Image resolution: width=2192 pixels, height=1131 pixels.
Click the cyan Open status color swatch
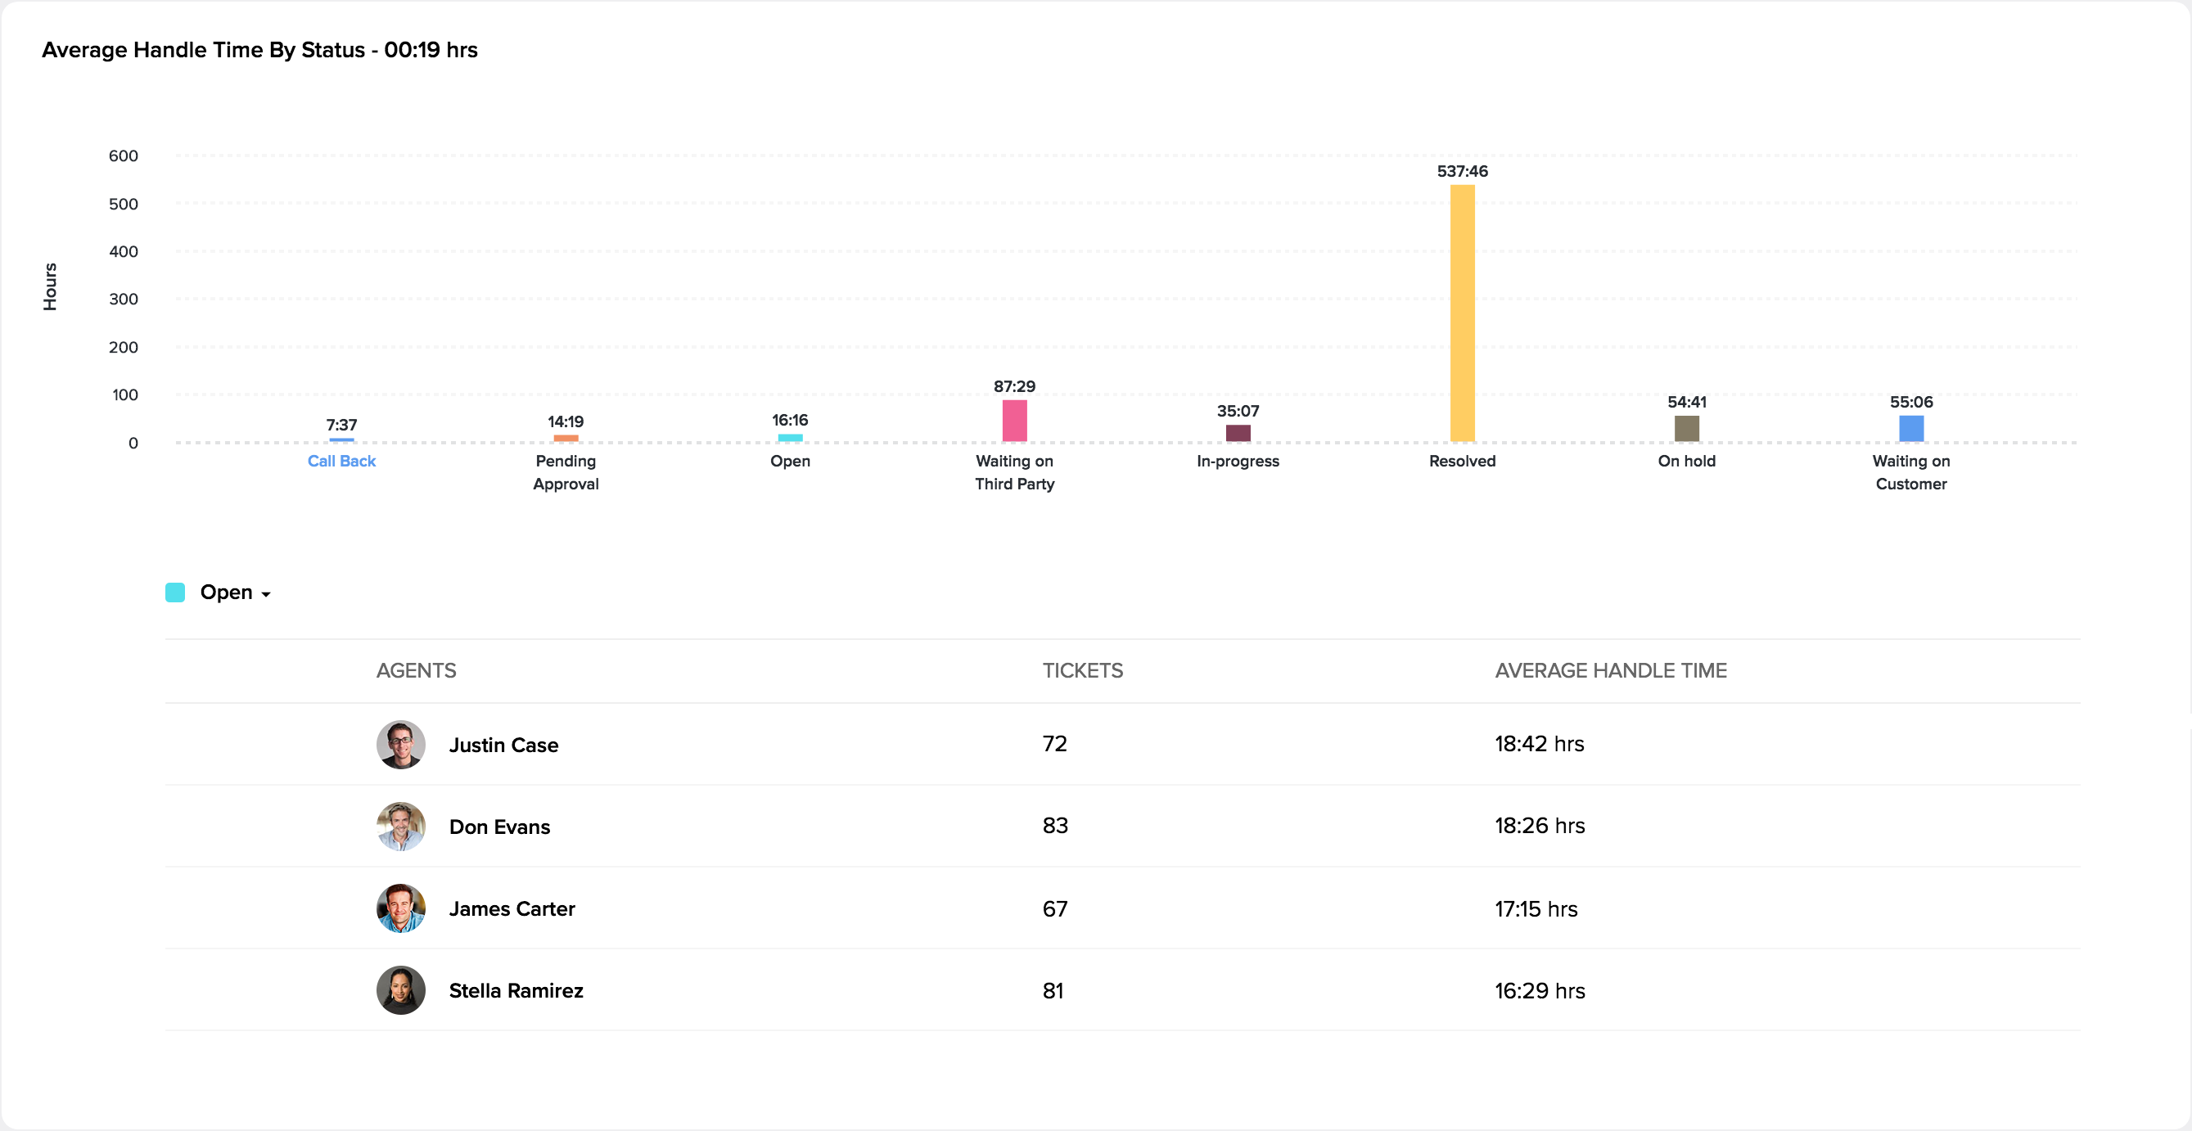tap(175, 593)
